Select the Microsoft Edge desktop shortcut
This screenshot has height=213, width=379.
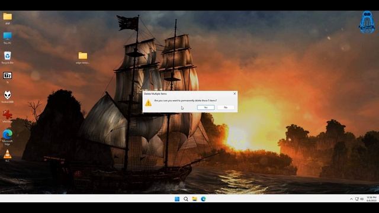coord(8,137)
